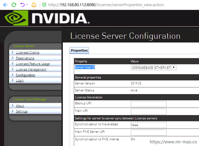This screenshot has width=199, height=146.
Task: Open the Configuration link
Action: tap(26, 75)
